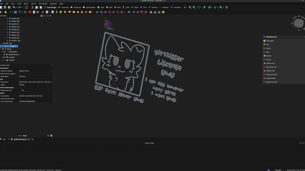305x171 pixels.
Task: Click the Label value field 'Sketch'
Action: (x=35, y=85)
